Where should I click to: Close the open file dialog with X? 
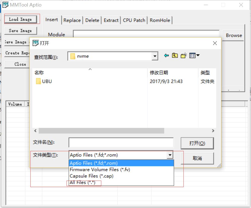pos(215,43)
